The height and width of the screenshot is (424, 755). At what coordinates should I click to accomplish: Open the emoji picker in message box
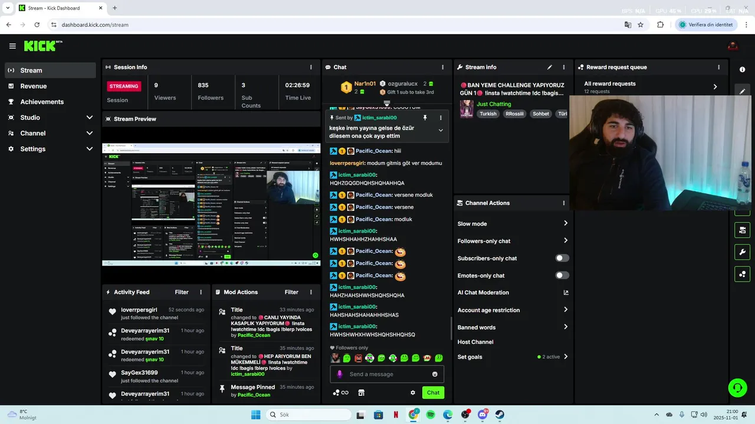point(435,374)
